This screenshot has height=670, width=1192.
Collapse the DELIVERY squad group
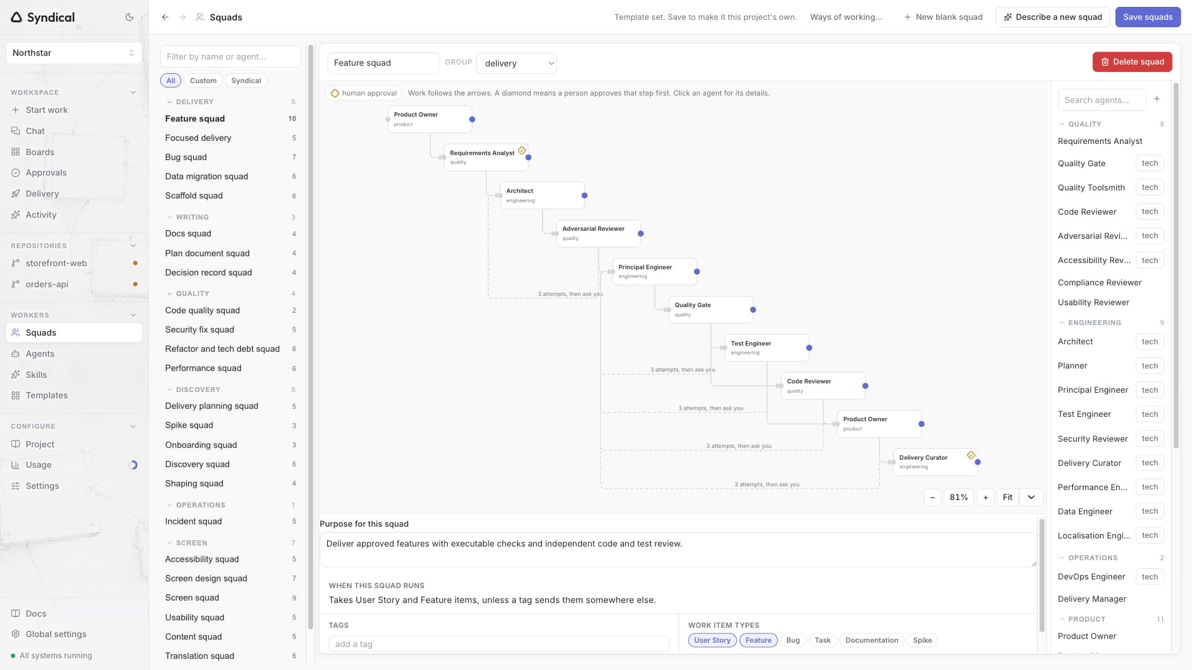169,102
